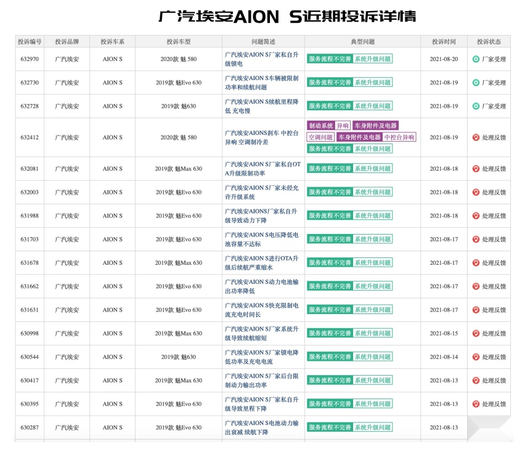This screenshot has width=525, height=452.
Task: Click the red 处理反馈 icon in row 631662
Action: pos(476,286)
